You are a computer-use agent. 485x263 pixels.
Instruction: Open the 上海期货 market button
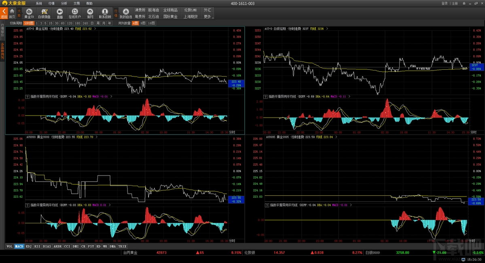[x=190, y=17]
